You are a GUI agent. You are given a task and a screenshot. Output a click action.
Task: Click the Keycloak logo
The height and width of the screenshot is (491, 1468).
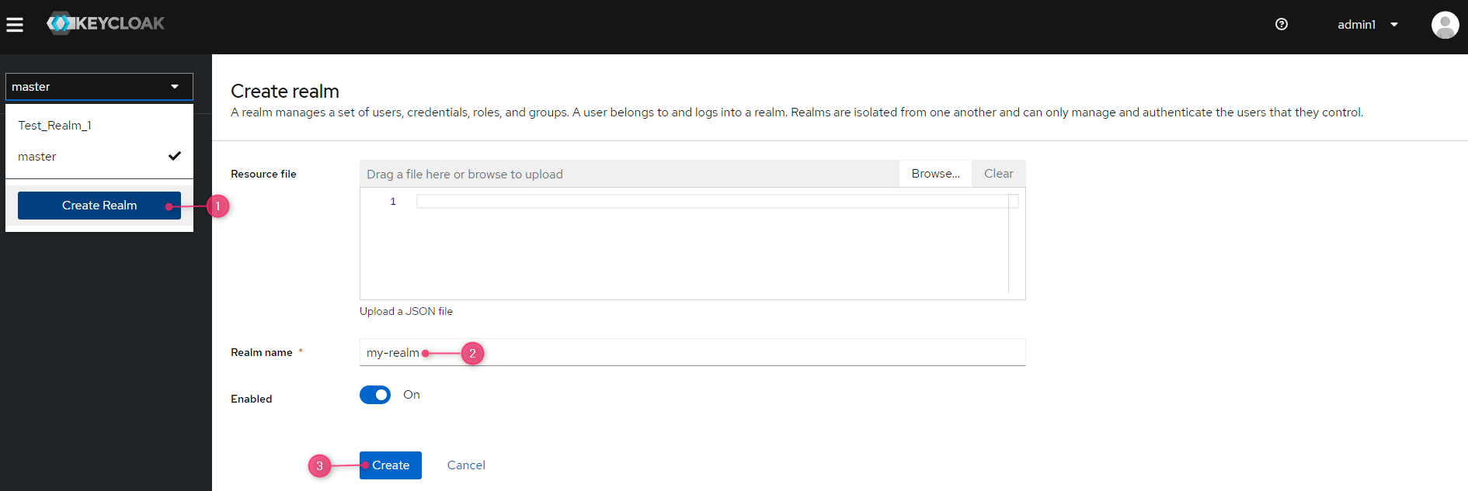(x=106, y=23)
